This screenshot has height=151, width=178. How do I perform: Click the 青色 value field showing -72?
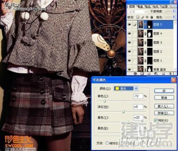click(x=138, y=96)
